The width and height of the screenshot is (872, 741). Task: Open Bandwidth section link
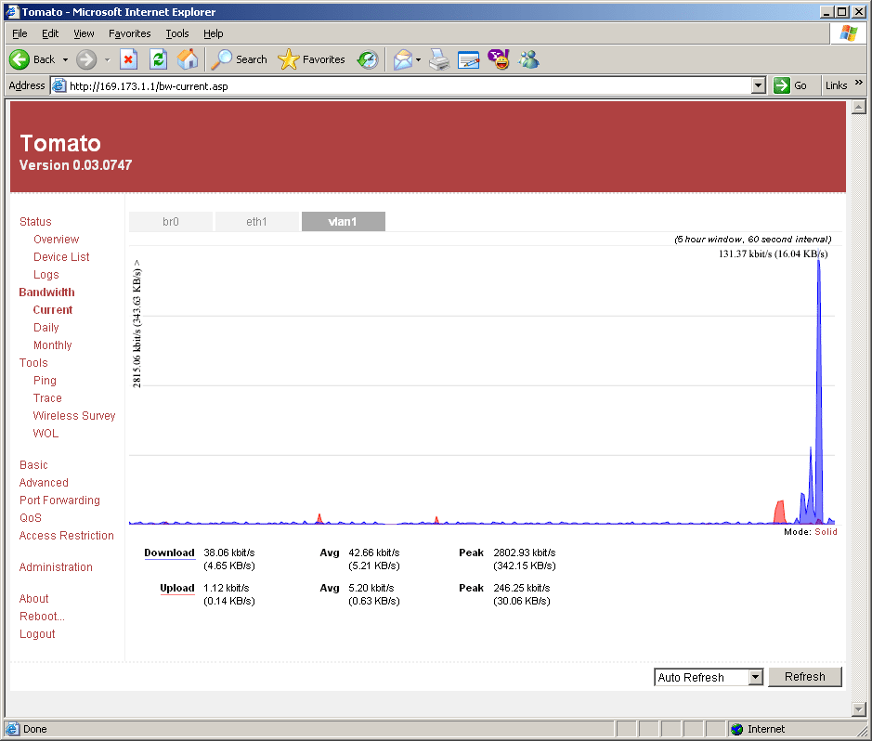[x=46, y=292]
